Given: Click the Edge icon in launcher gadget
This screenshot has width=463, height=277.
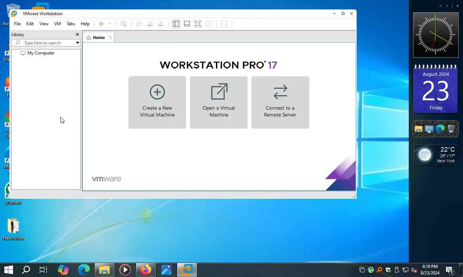Looking at the screenshot, I should point(440,129).
